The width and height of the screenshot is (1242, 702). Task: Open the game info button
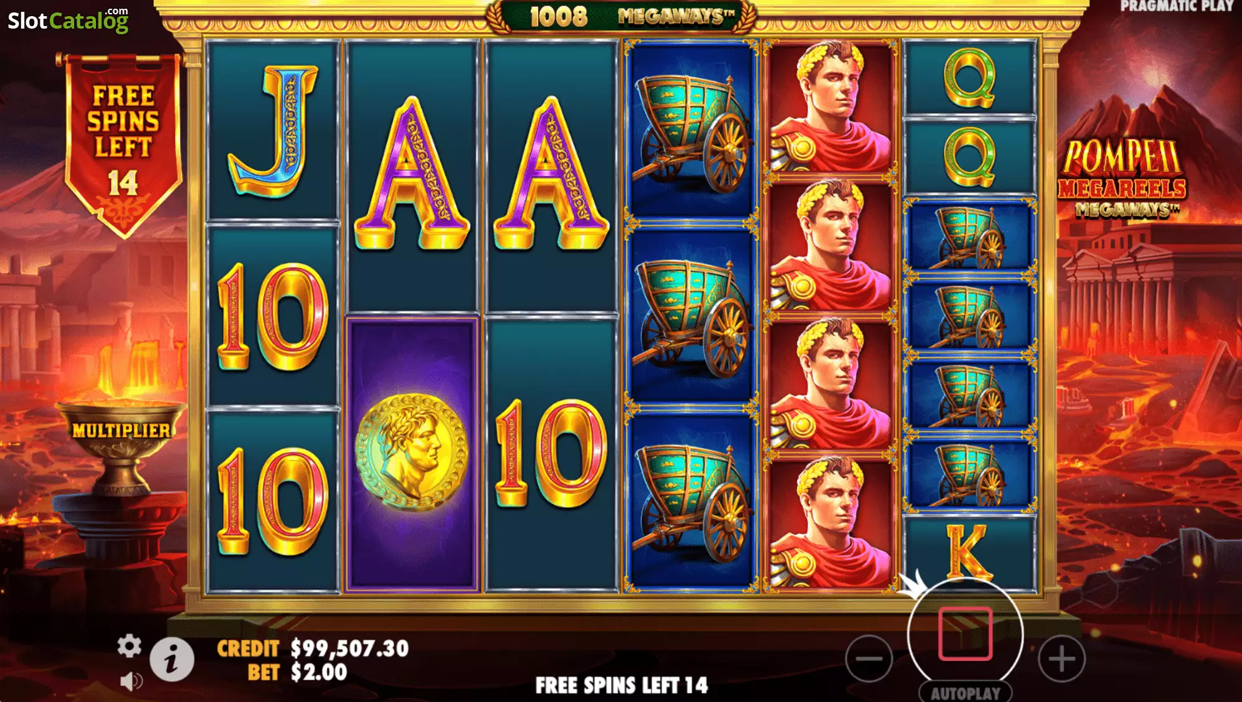(x=172, y=659)
